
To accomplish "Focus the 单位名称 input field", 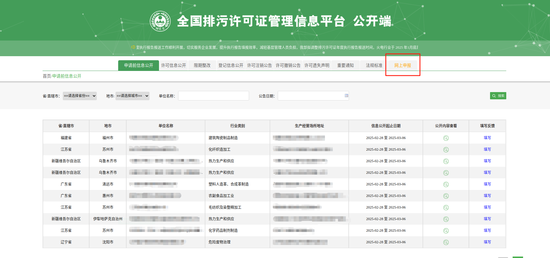I will pos(213,96).
